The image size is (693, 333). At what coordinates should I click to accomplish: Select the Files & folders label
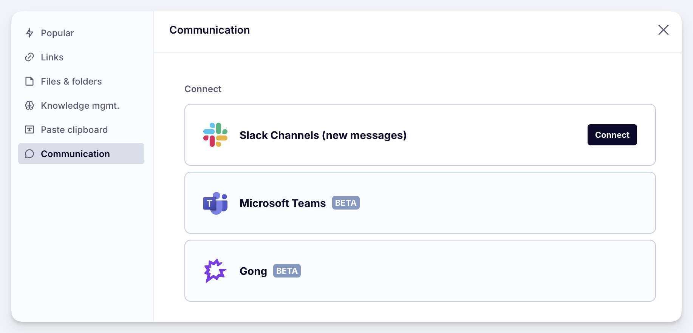coord(71,82)
